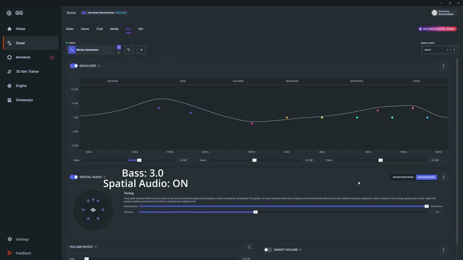This screenshot has width=463, height=260.
Task: Select the yellow EQ point near 2kHz
Action: [322, 117]
